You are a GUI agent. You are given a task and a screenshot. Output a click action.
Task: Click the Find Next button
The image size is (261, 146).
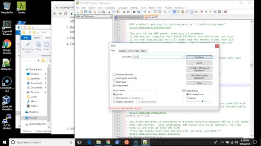click(x=199, y=57)
